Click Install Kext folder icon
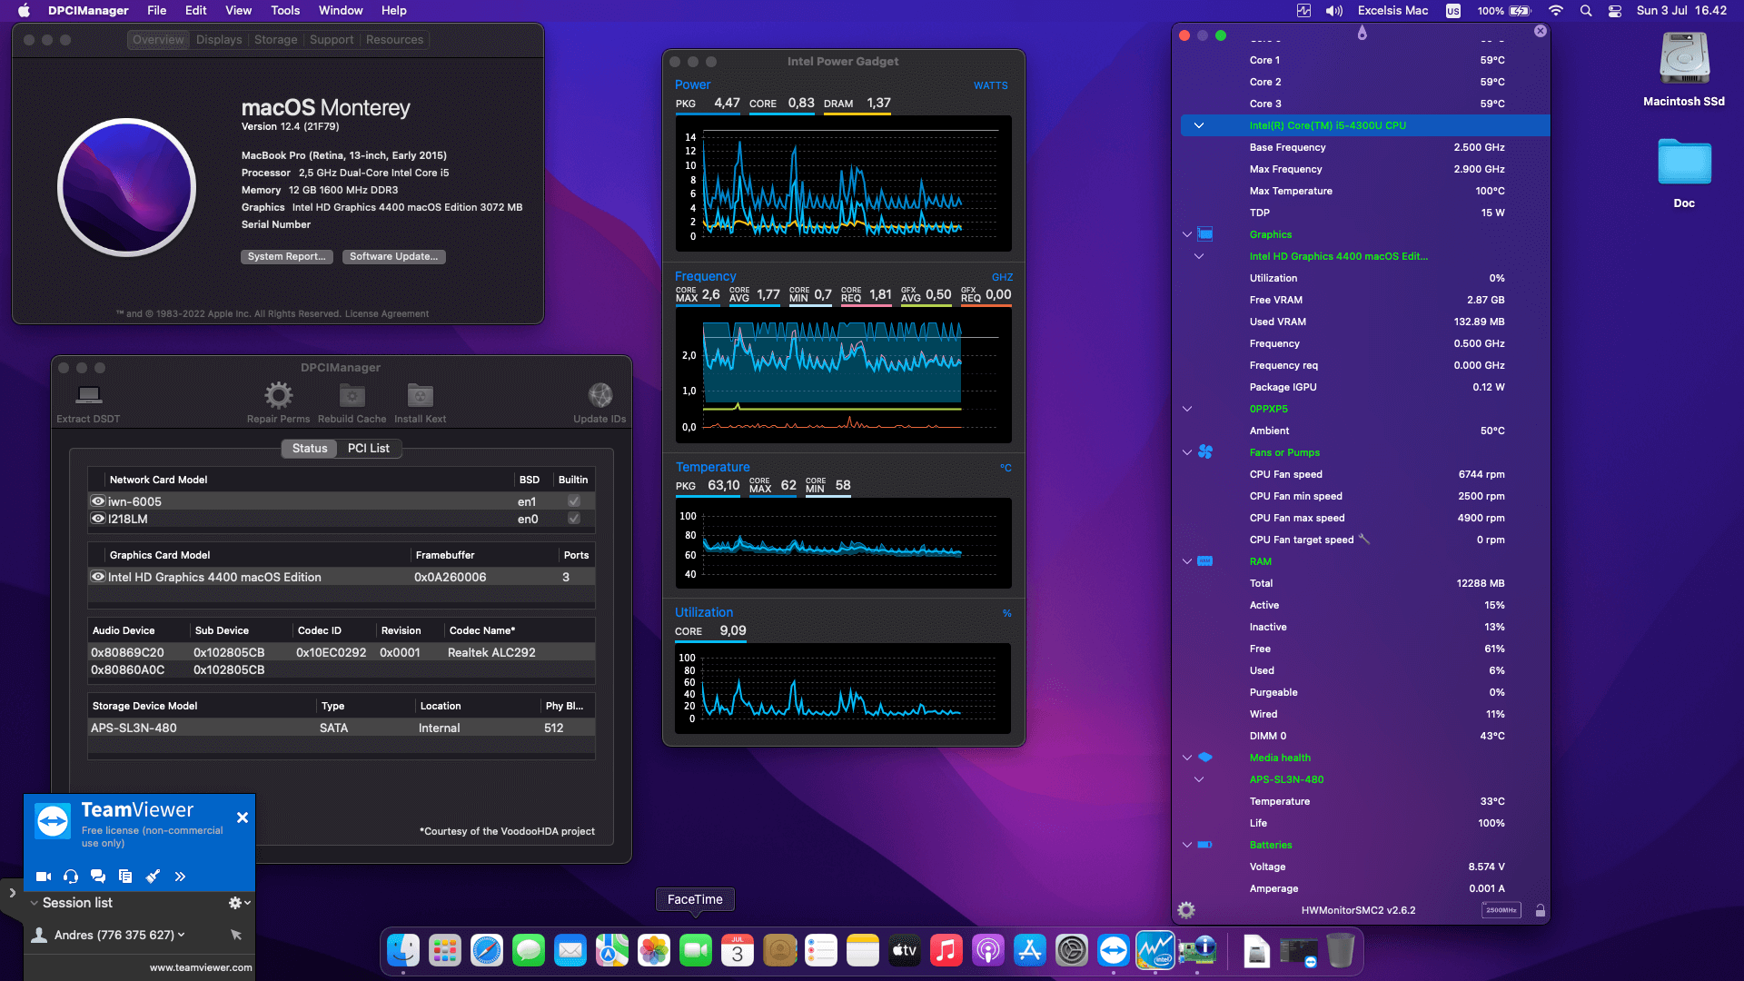 (x=420, y=395)
